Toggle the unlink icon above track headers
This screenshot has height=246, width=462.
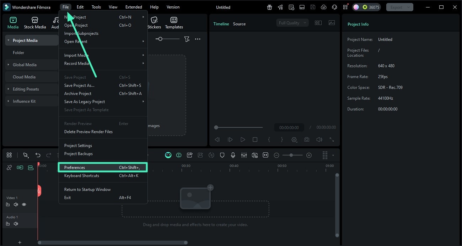coord(9,168)
